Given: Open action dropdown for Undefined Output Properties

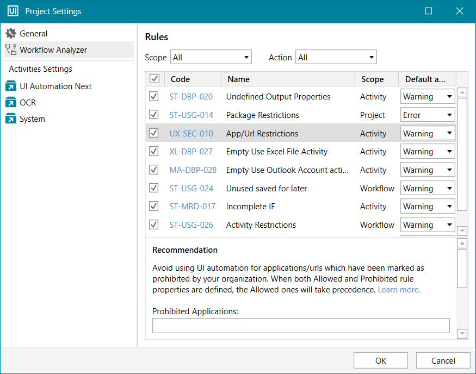Looking at the screenshot, I should 428,96.
